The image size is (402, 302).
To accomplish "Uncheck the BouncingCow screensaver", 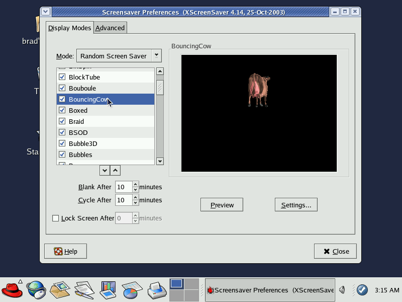I will click(62, 99).
